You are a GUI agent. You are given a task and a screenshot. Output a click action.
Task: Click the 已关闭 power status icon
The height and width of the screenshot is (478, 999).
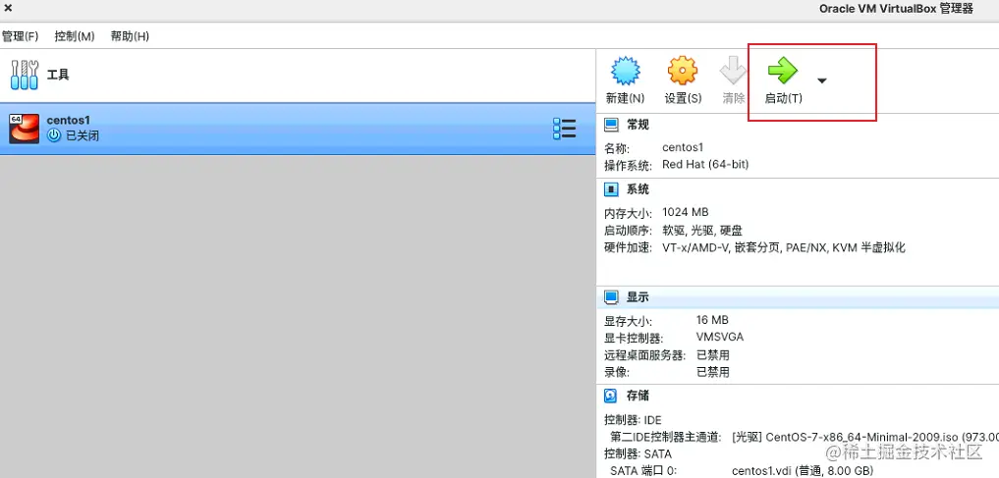(53, 135)
